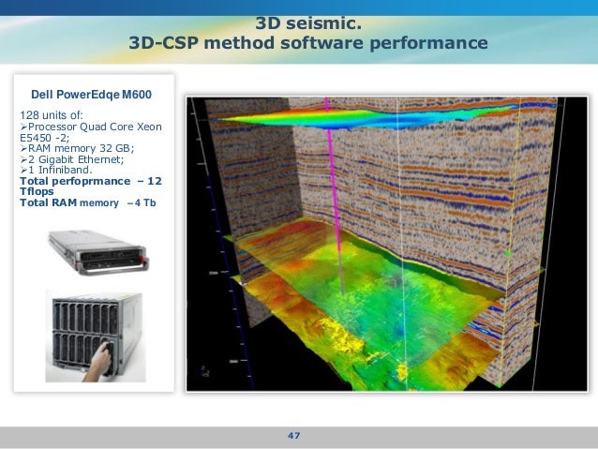
Task: Click the 'E5450 -2;' text line
Action: tap(45, 138)
